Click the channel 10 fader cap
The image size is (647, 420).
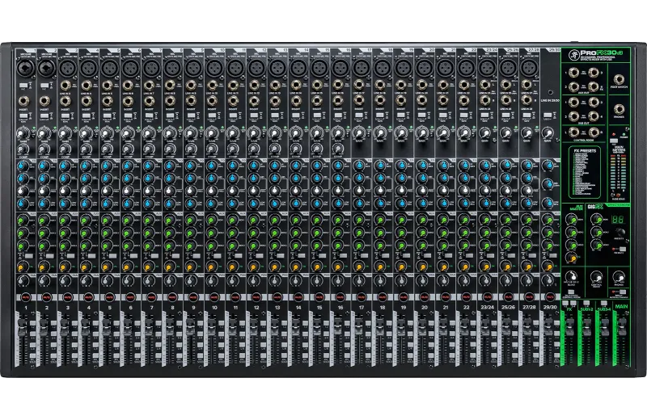(x=210, y=326)
